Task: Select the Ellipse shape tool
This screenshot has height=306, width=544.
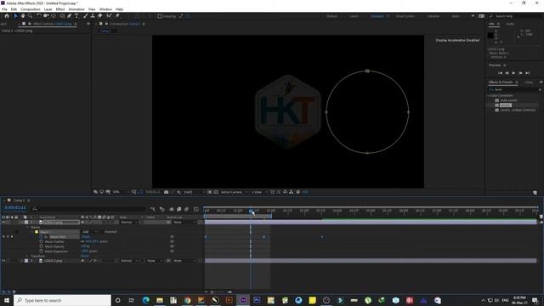Action: pyautogui.click(x=62, y=16)
